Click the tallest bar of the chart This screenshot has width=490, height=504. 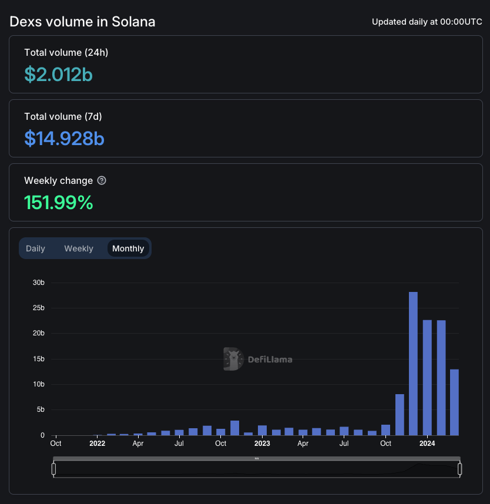click(x=413, y=364)
